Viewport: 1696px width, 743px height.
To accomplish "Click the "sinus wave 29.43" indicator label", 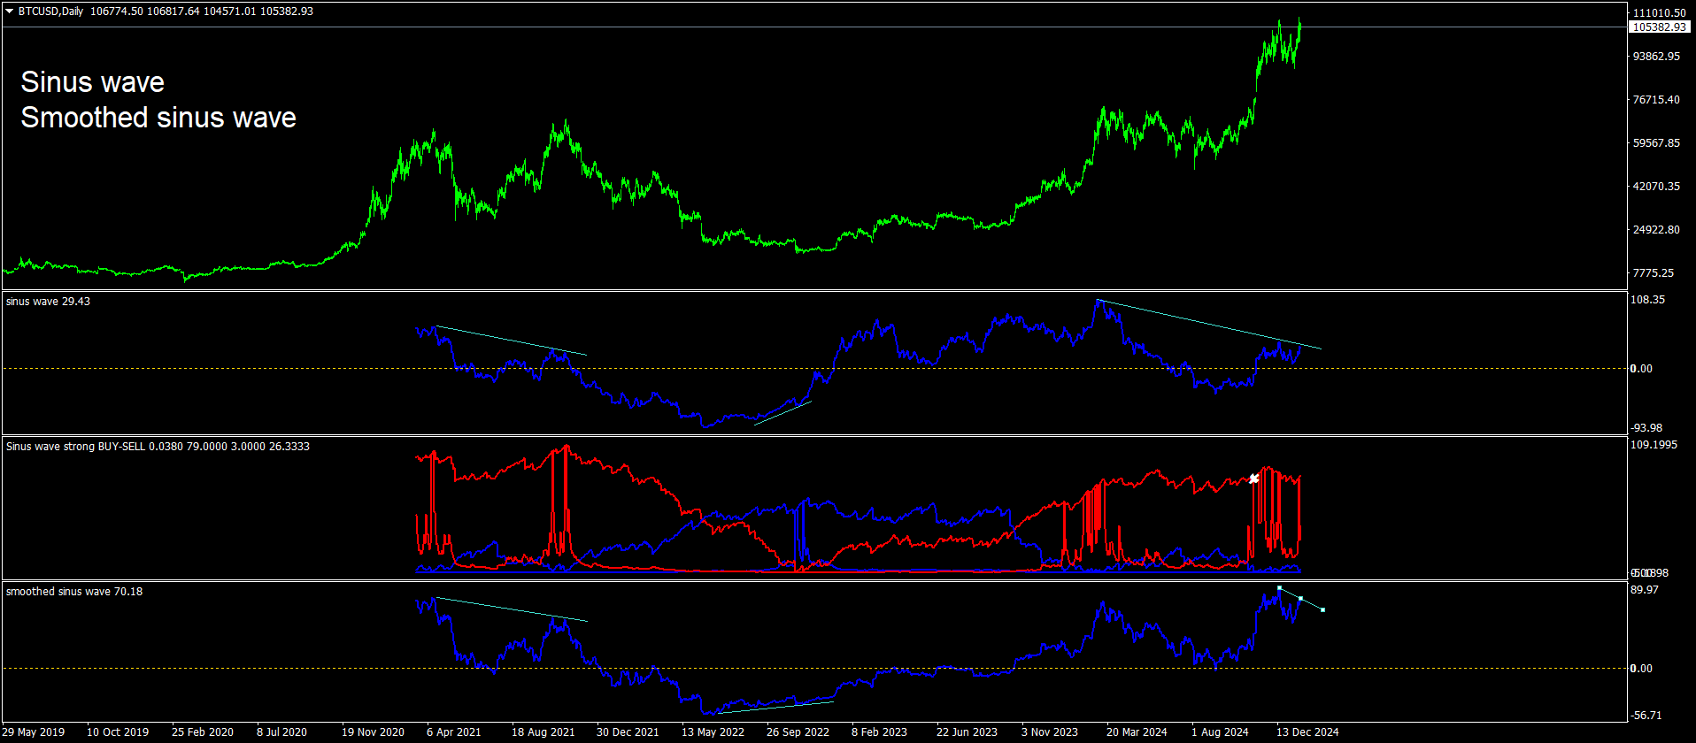I will coord(48,302).
